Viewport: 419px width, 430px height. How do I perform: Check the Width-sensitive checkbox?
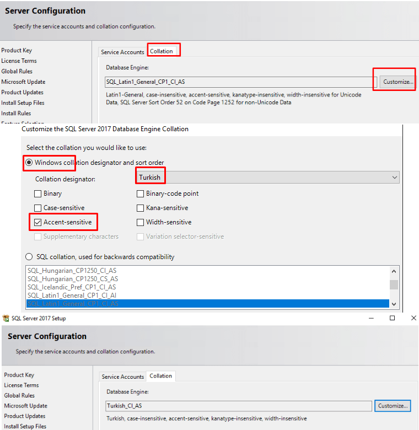tap(141, 222)
